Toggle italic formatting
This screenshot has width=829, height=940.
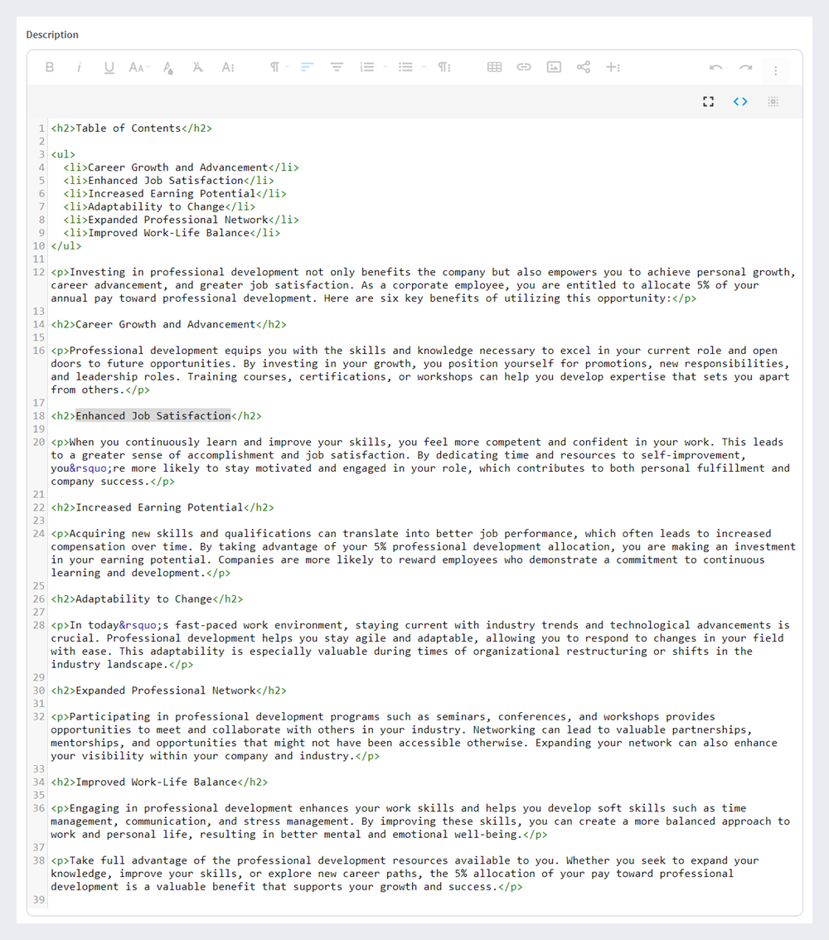point(79,67)
